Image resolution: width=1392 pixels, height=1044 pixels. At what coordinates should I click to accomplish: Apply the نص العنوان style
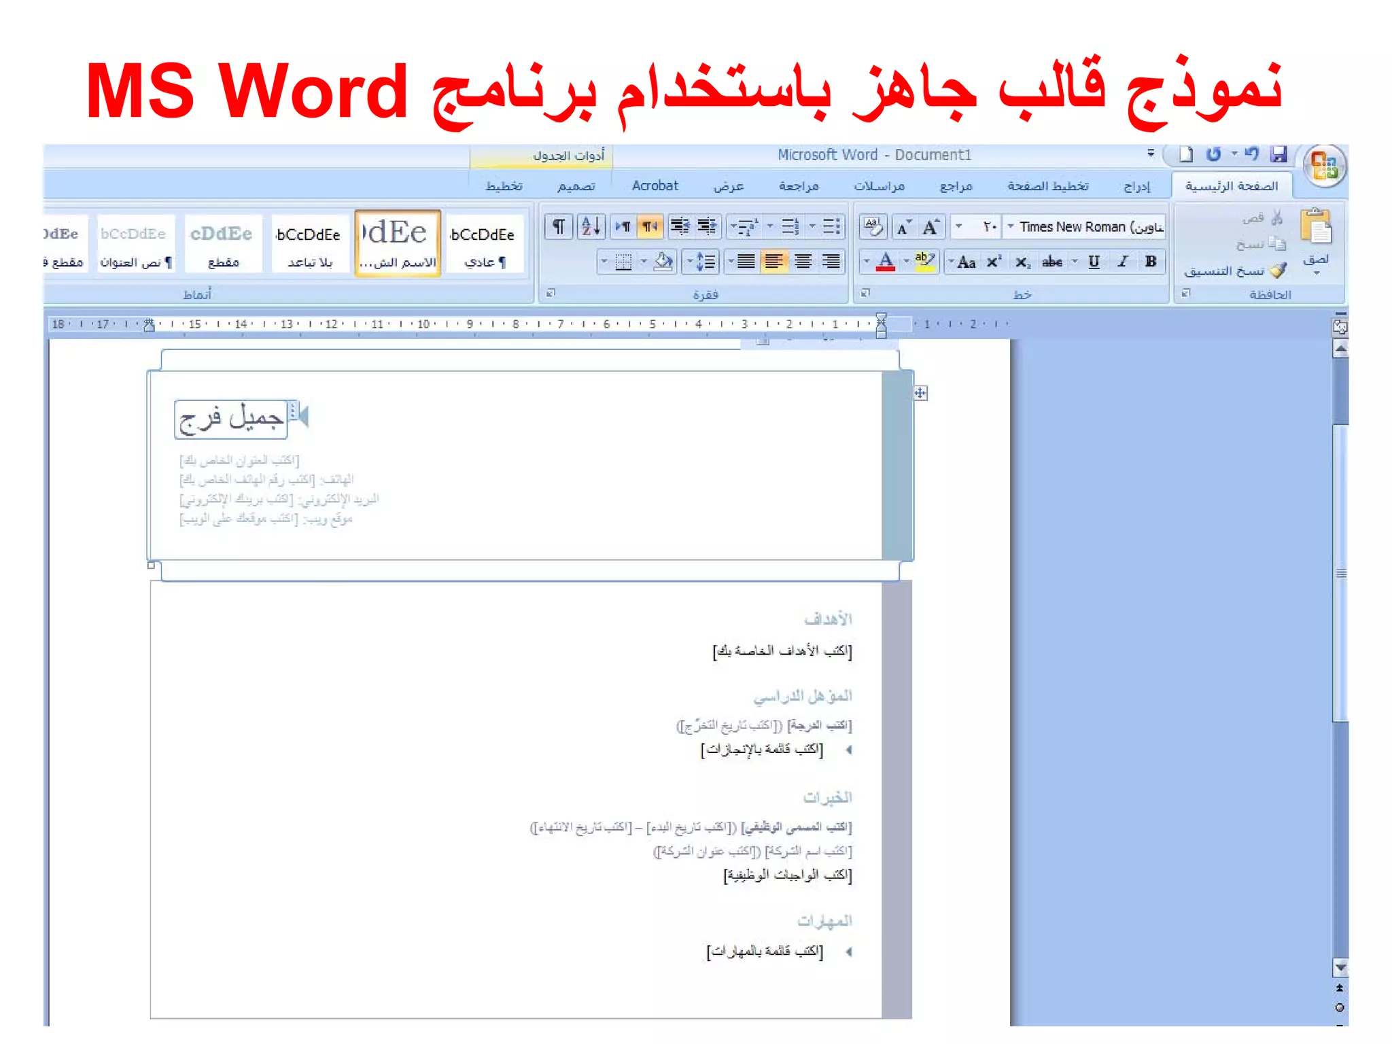point(136,243)
